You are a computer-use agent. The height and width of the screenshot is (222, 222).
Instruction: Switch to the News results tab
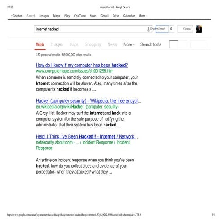coord(112,44)
